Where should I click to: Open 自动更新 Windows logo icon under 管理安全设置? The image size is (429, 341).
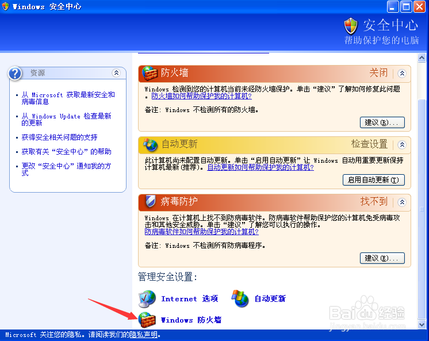[x=240, y=298]
